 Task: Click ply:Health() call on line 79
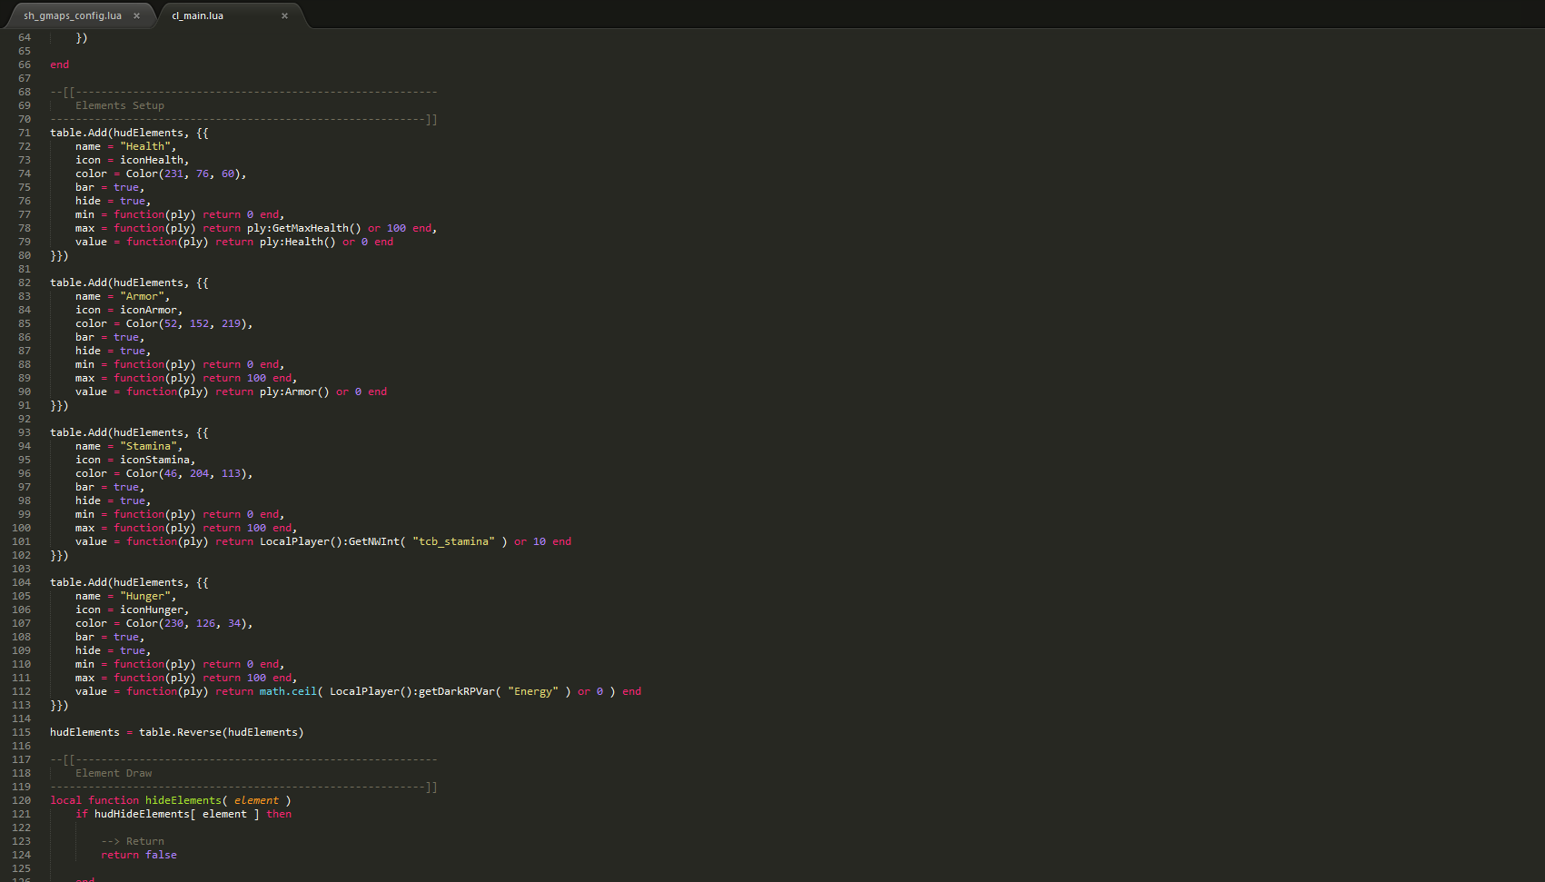coord(298,242)
